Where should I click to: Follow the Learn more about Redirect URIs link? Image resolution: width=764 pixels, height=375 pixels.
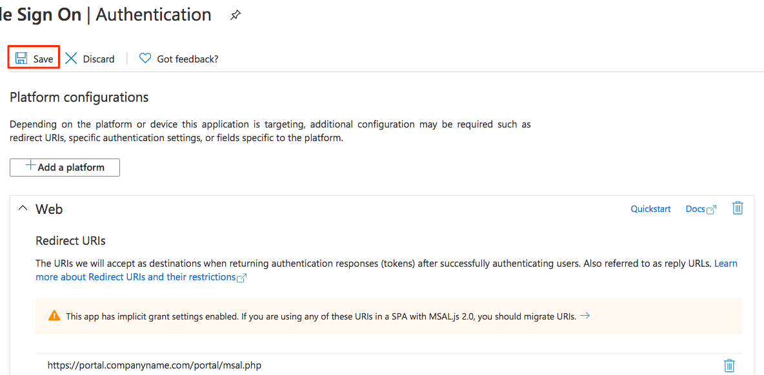[x=136, y=277]
